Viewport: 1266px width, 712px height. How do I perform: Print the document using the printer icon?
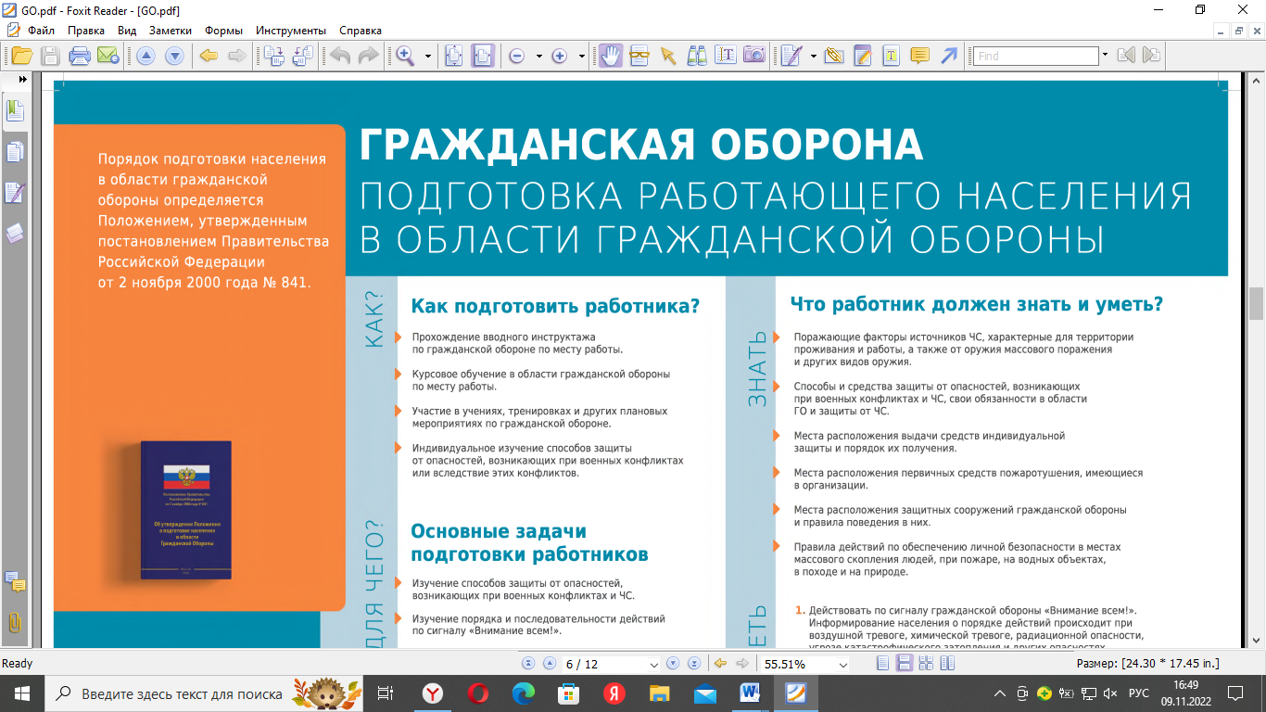pos(80,56)
